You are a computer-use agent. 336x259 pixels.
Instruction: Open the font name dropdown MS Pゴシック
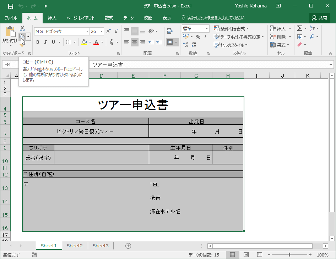[87, 32]
